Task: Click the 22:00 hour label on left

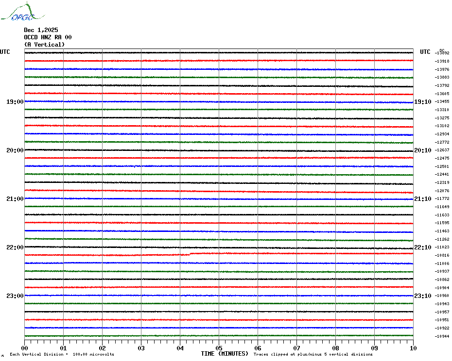Action: 15,247
